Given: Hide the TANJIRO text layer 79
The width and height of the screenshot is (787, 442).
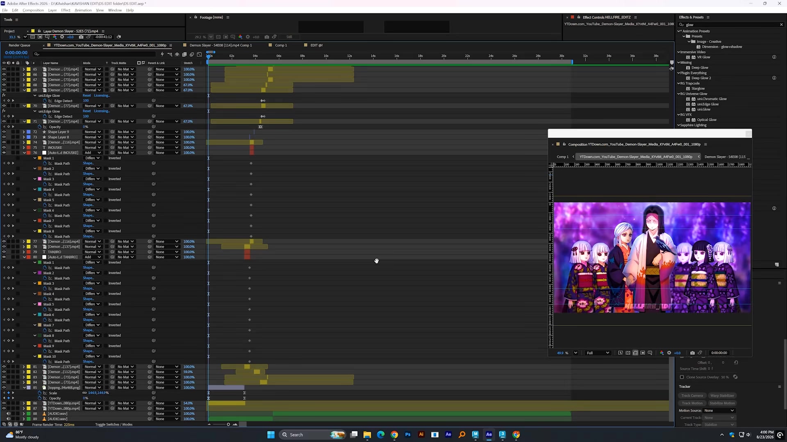Looking at the screenshot, I should 4,252.
